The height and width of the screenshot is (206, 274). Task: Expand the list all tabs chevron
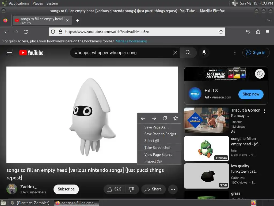(269, 20)
